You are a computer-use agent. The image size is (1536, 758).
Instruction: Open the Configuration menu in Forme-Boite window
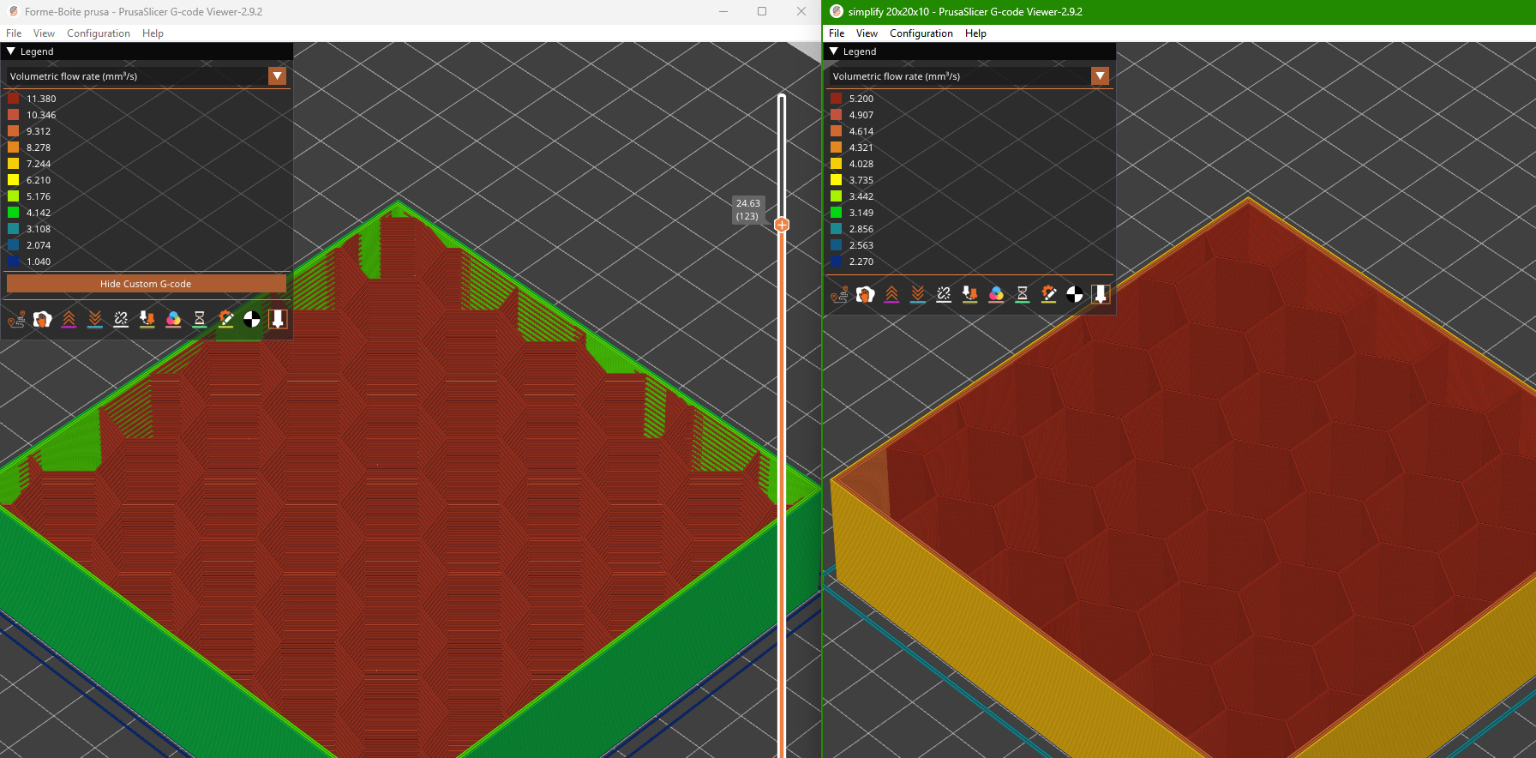point(99,33)
